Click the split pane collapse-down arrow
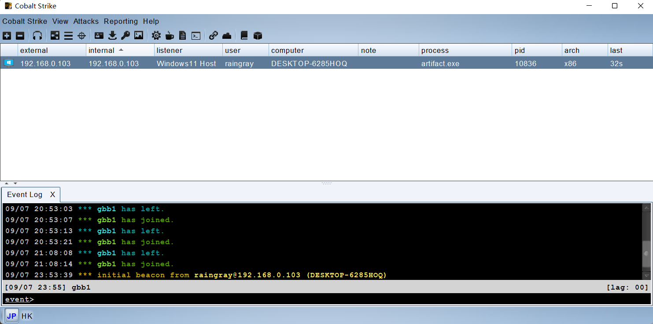Image resolution: width=653 pixels, height=324 pixels. [x=15, y=183]
